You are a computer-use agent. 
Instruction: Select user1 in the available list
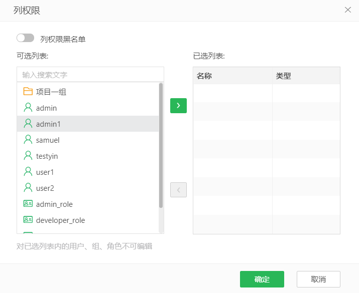[45, 172]
